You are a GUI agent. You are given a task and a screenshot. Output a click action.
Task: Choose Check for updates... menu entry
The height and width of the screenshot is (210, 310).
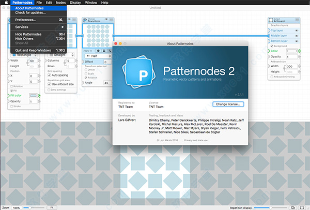[x=39, y=12]
